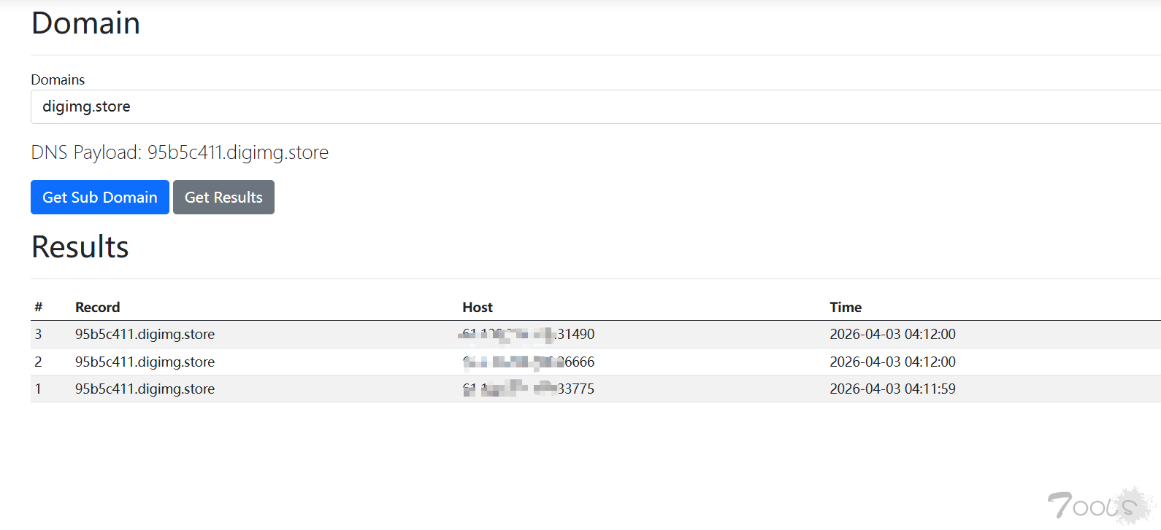This screenshot has height=530, width=1161.
Task: Click the host entry ending in 33775
Action: pos(529,389)
